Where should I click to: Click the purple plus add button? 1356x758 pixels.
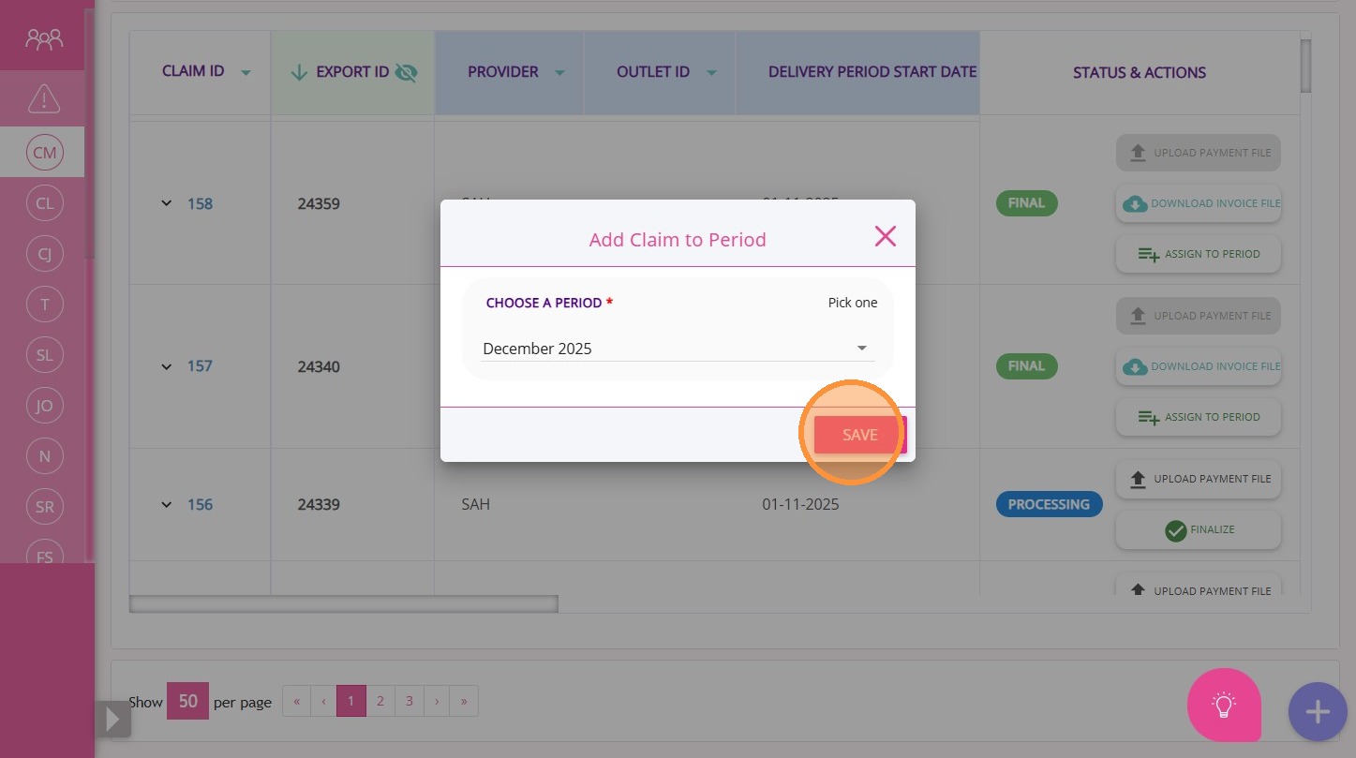[x=1318, y=712]
